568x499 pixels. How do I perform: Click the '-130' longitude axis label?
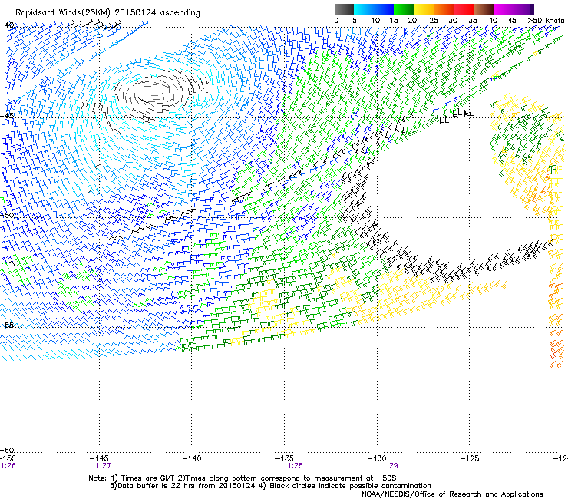pos(377,458)
